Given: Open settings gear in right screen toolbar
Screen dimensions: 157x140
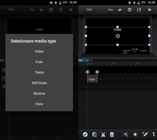Looking at the screenshot, I should tap(129, 10).
